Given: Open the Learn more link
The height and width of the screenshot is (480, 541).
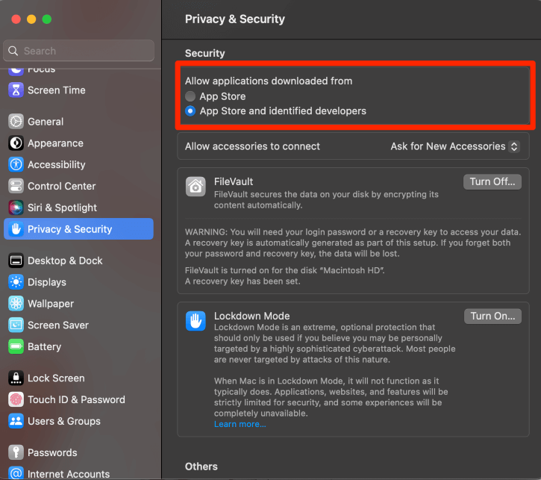Looking at the screenshot, I should [x=240, y=424].
